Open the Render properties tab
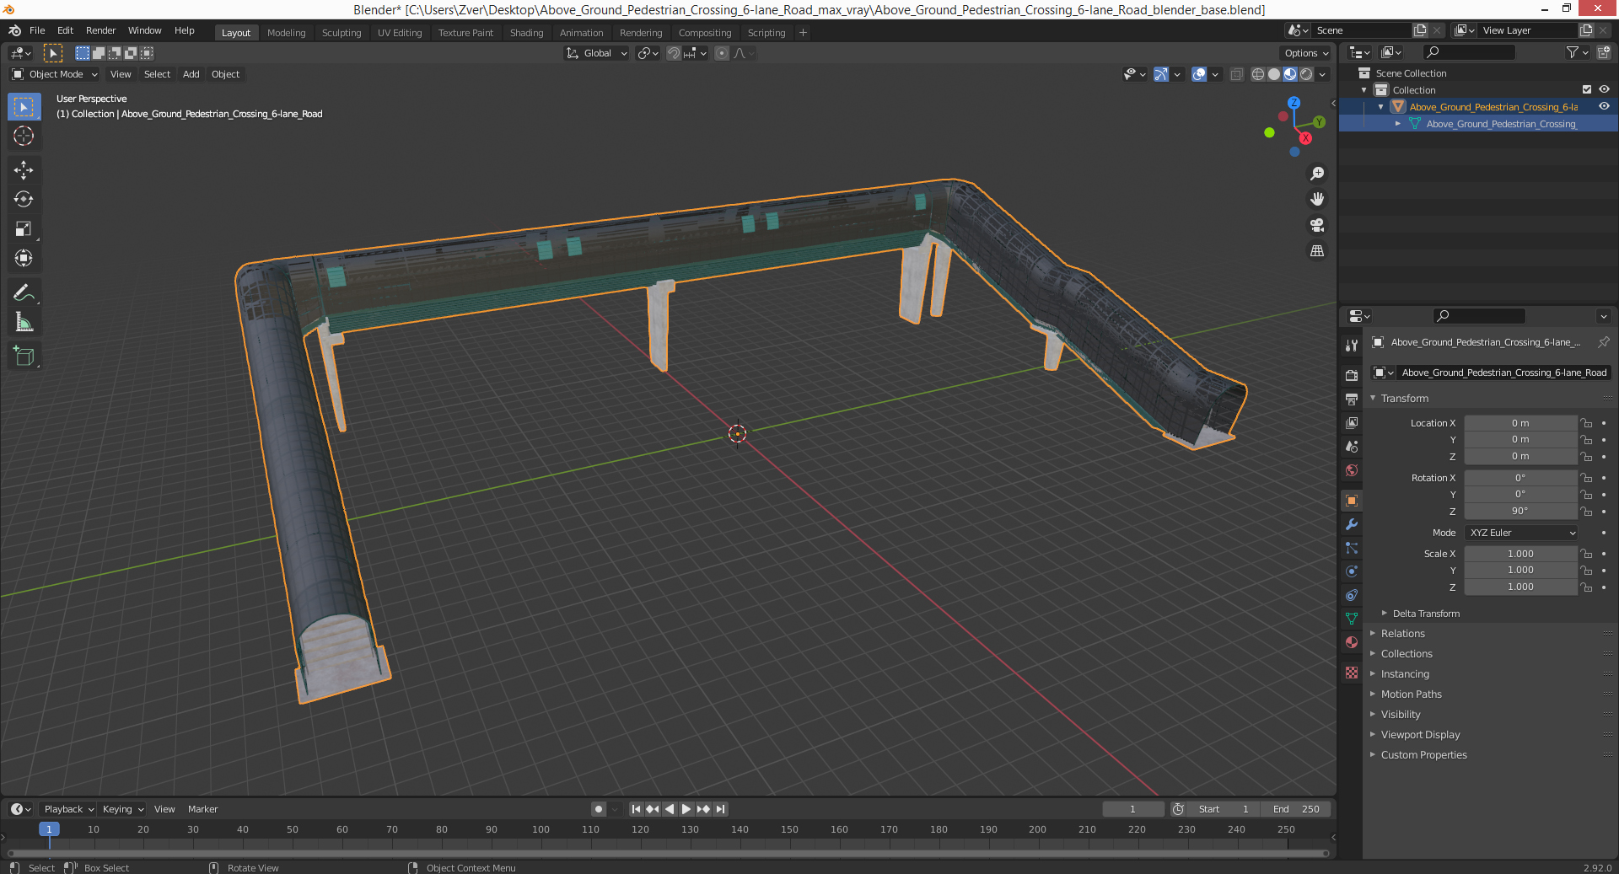The height and width of the screenshot is (874, 1619). pos(1352,375)
